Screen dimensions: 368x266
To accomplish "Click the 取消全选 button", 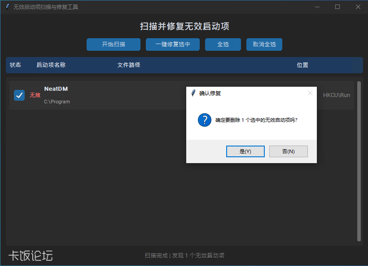I will coord(264,44).
